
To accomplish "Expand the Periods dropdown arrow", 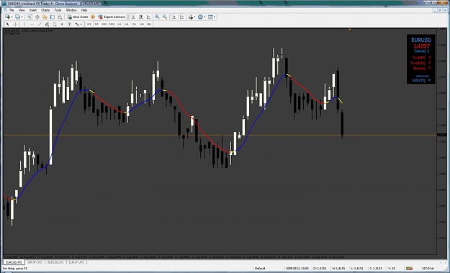I will [x=204, y=17].
